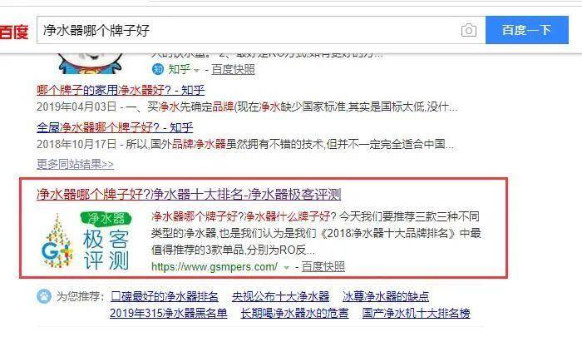The image size is (582, 337).
Task: Open 口碑最好的净水器排名 suggestion
Action: point(165,296)
